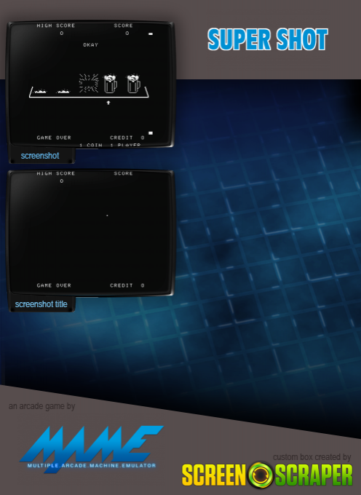The height and width of the screenshot is (495, 361).
Task: Select the "screenshot title" label tab
Action: point(41,304)
